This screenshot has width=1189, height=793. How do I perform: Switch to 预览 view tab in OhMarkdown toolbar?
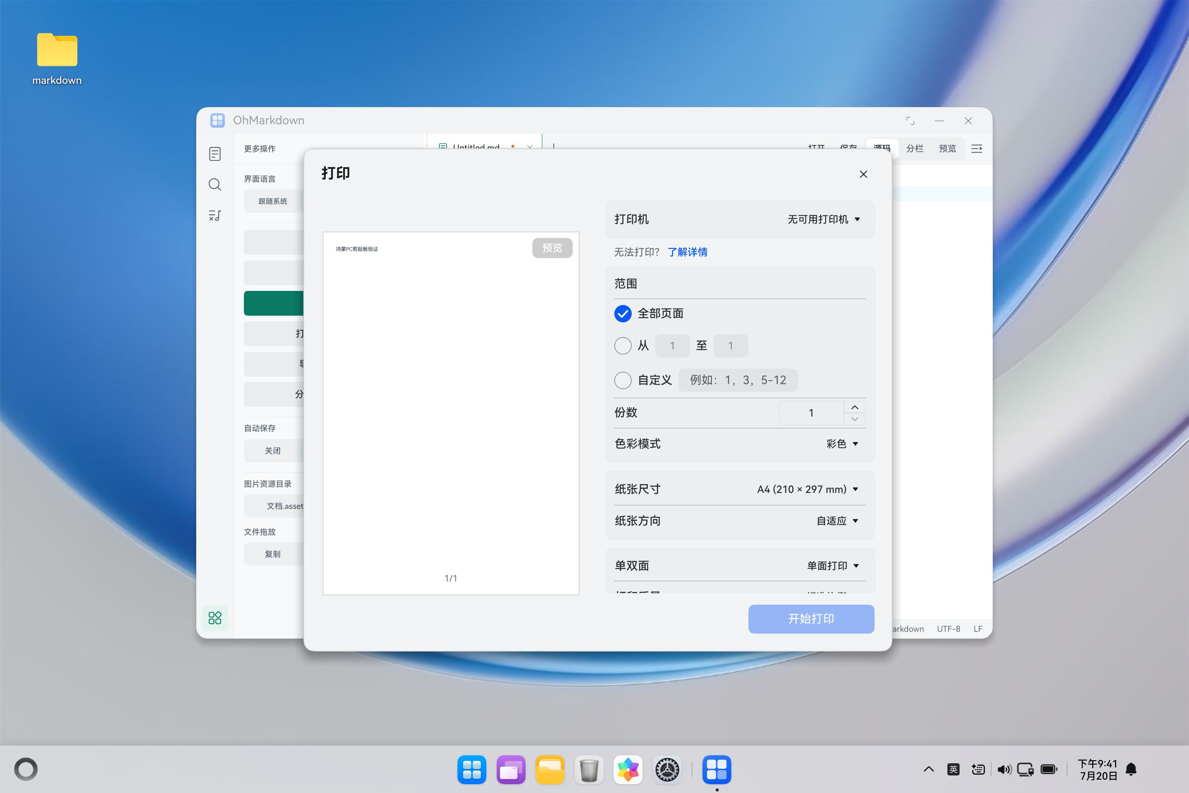click(947, 148)
